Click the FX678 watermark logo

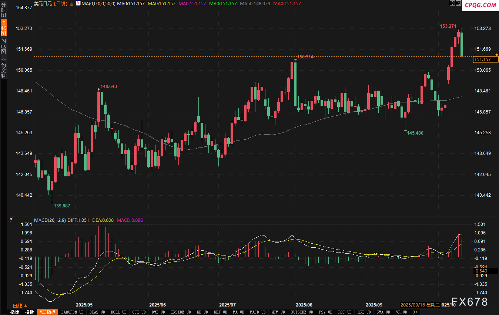(469, 302)
